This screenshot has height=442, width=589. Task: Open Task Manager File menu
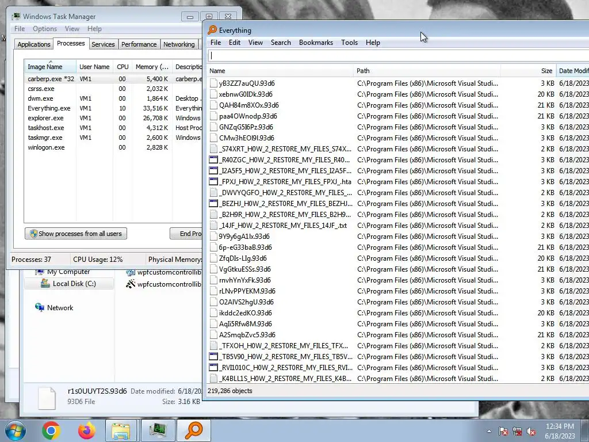coord(20,29)
